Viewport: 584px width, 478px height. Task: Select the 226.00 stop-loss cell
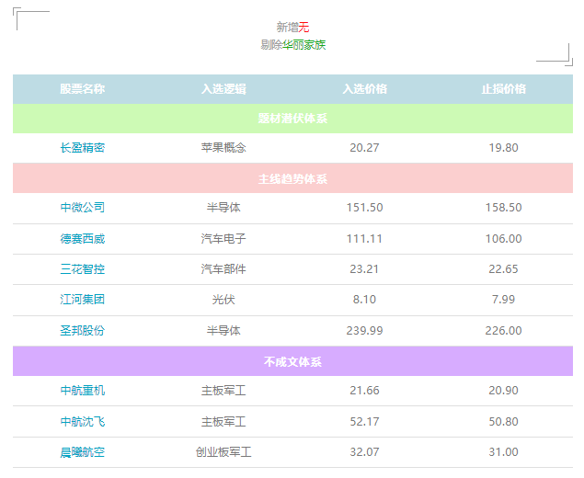[x=504, y=331]
